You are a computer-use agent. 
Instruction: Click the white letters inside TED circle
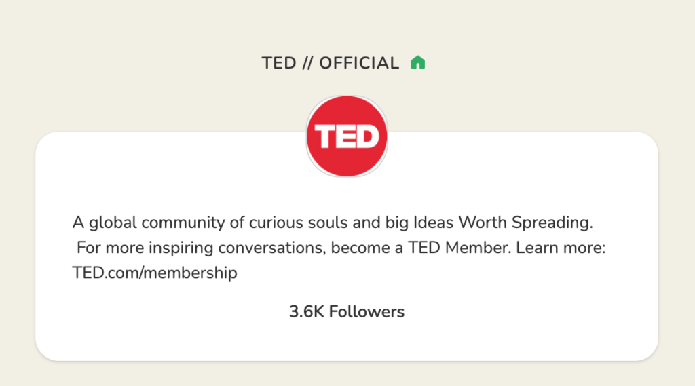(347, 136)
